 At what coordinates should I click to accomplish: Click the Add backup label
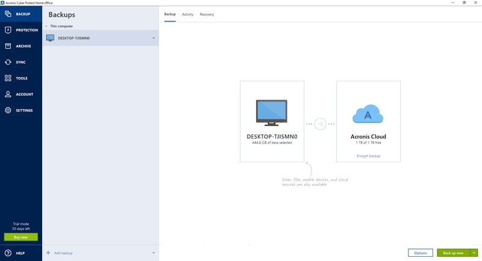click(63, 253)
